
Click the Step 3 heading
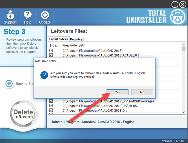click(14, 32)
